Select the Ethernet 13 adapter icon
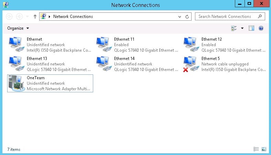The width and height of the screenshot is (271, 155). tap(17, 64)
